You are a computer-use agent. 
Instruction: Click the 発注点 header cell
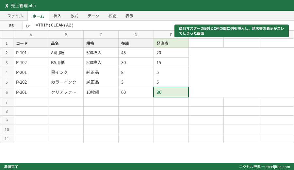click(x=171, y=43)
